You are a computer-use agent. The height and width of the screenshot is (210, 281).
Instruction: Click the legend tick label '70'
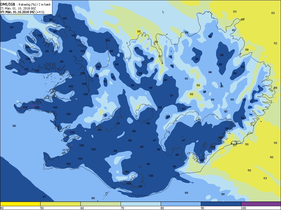pos(122,208)
